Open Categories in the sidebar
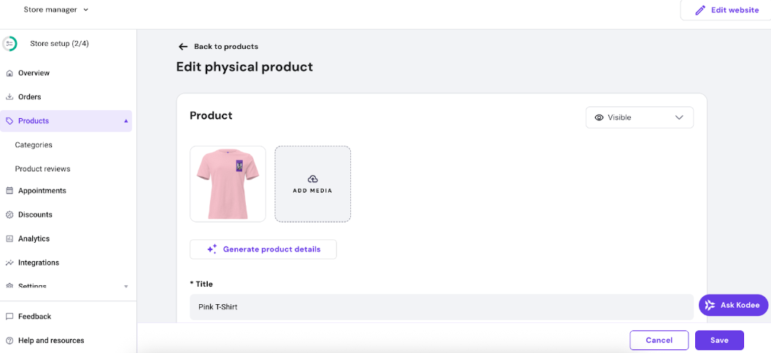 tap(34, 145)
